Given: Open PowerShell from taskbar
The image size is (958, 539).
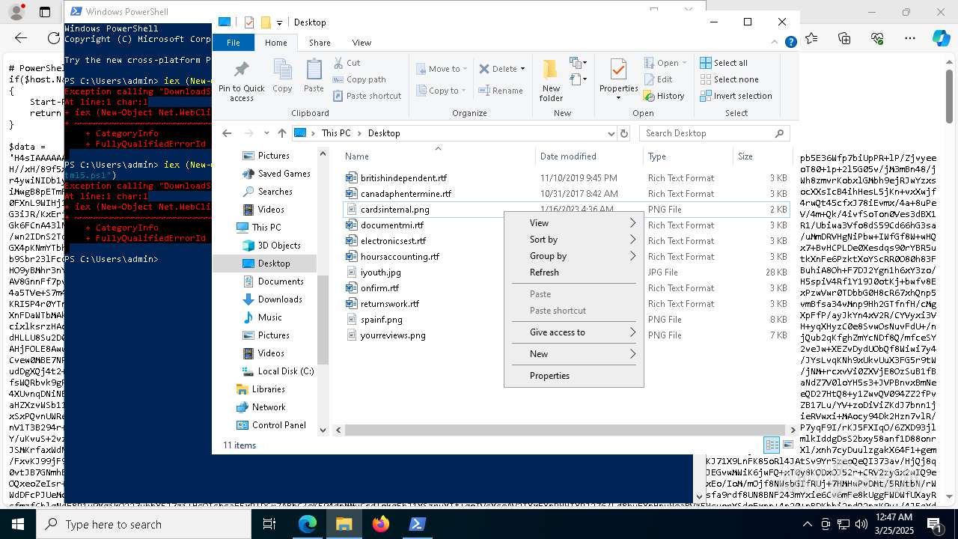Looking at the screenshot, I should click(418, 524).
